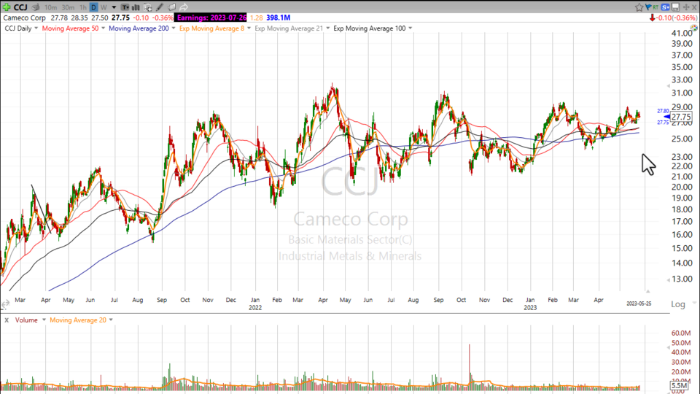Screen dimensions: 700x394
Task: Click the blue flag icon
Action: coord(647,7)
